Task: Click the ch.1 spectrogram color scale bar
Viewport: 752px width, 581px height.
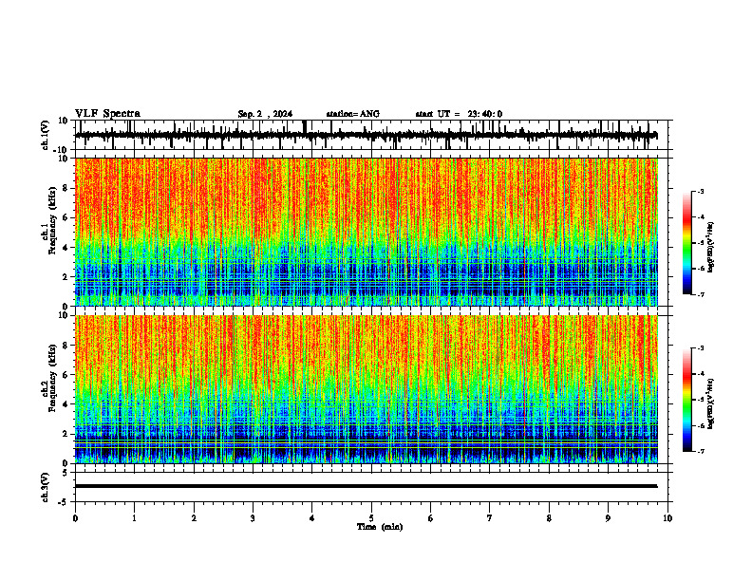Action: pos(686,242)
